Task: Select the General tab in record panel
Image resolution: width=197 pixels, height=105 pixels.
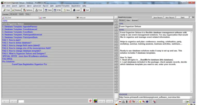Action: (x=122, y=20)
